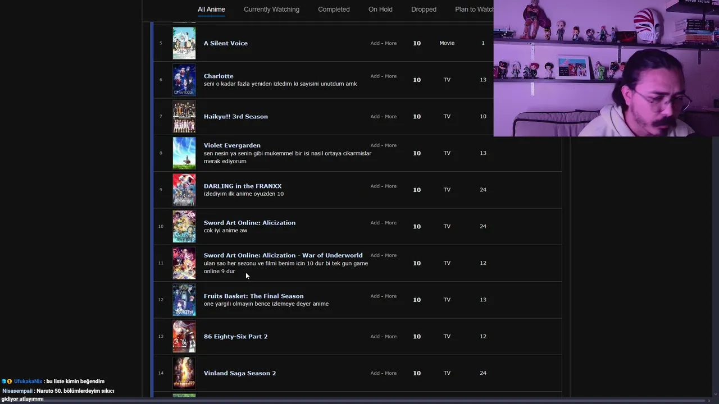Switch to Plan to Watch tab
Viewport: 719px width, 404px height.
(x=474, y=10)
